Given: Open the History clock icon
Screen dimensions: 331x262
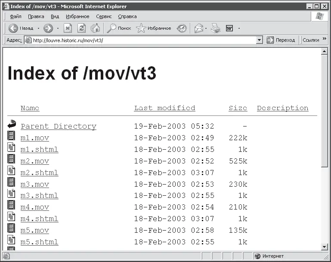Looking at the screenshot, I should coord(182,28).
